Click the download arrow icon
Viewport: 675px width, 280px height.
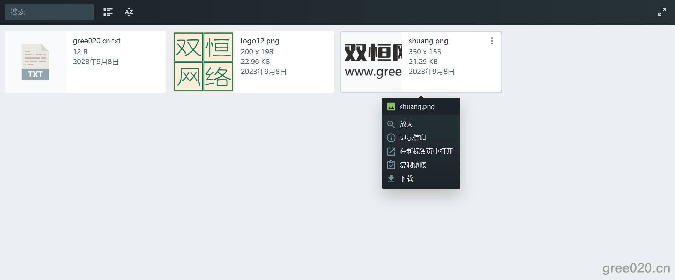coord(391,178)
